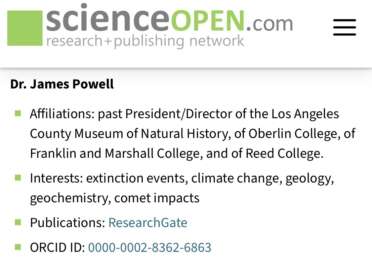Open the ResearchGate publications link
This screenshot has height=268, width=372.
[147, 223]
